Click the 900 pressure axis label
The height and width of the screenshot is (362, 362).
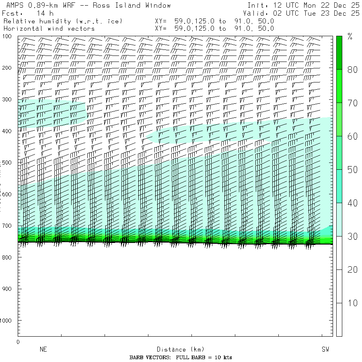tap(7, 289)
